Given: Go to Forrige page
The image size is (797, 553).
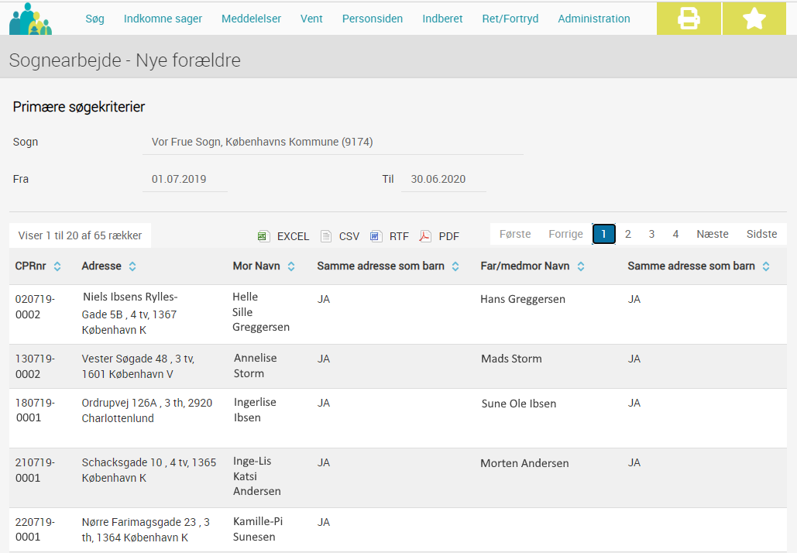Looking at the screenshot, I should [565, 234].
